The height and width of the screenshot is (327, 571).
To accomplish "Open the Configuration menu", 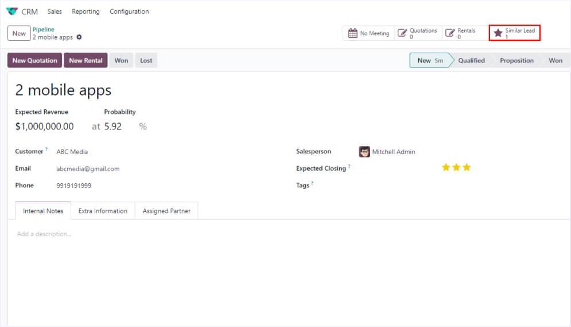I will [x=129, y=11].
